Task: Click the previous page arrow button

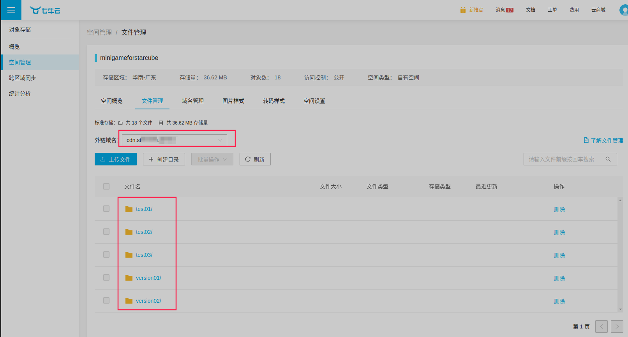Action: pos(602,326)
